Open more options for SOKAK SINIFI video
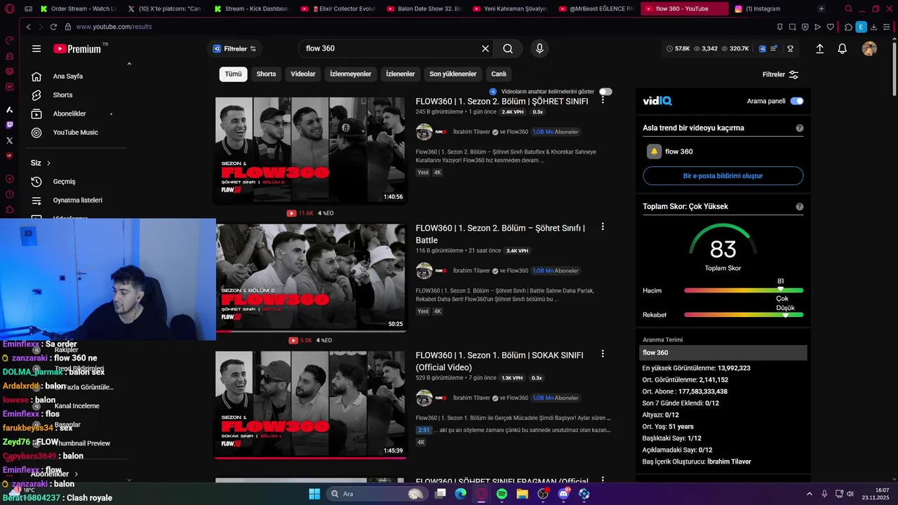The width and height of the screenshot is (898, 505). (x=603, y=354)
